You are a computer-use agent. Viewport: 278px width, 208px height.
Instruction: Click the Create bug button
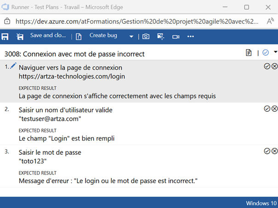click(x=103, y=35)
